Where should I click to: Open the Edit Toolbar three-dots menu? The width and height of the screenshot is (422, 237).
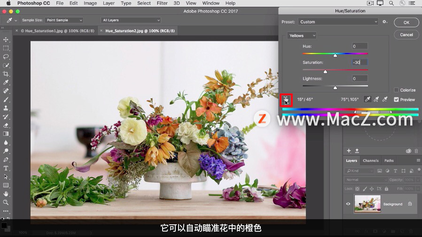point(6,211)
